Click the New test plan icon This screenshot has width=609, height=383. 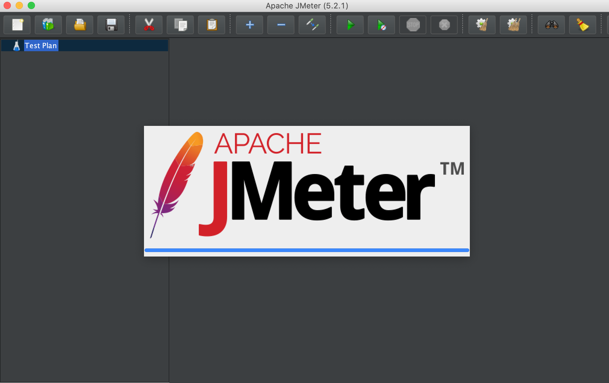[17, 25]
